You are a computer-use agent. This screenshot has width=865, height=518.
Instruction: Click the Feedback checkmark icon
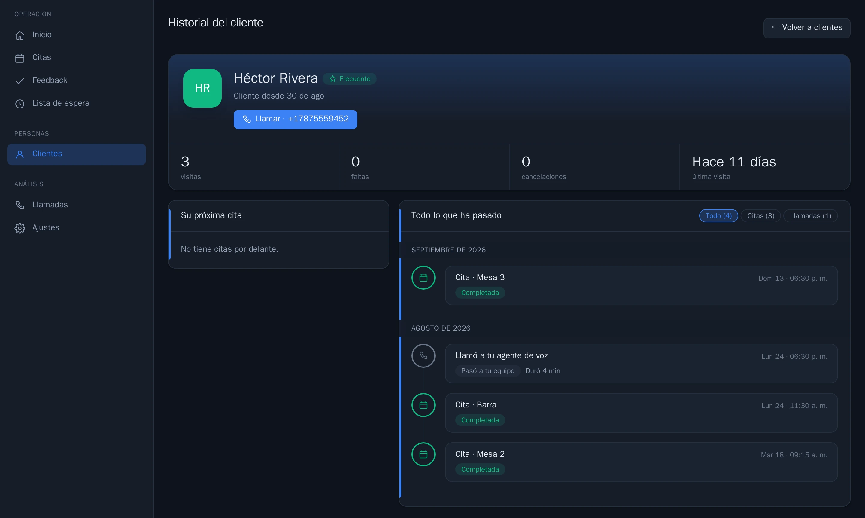pyautogui.click(x=20, y=81)
